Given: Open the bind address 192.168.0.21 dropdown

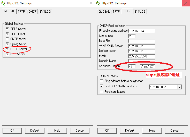Looking at the screenshot, I should click(179, 87).
